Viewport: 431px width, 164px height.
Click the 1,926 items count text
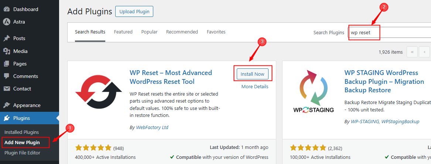click(x=390, y=52)
